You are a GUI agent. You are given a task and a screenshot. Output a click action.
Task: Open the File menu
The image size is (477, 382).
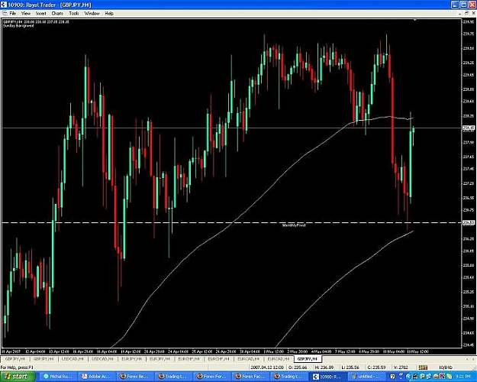[12, 14]
